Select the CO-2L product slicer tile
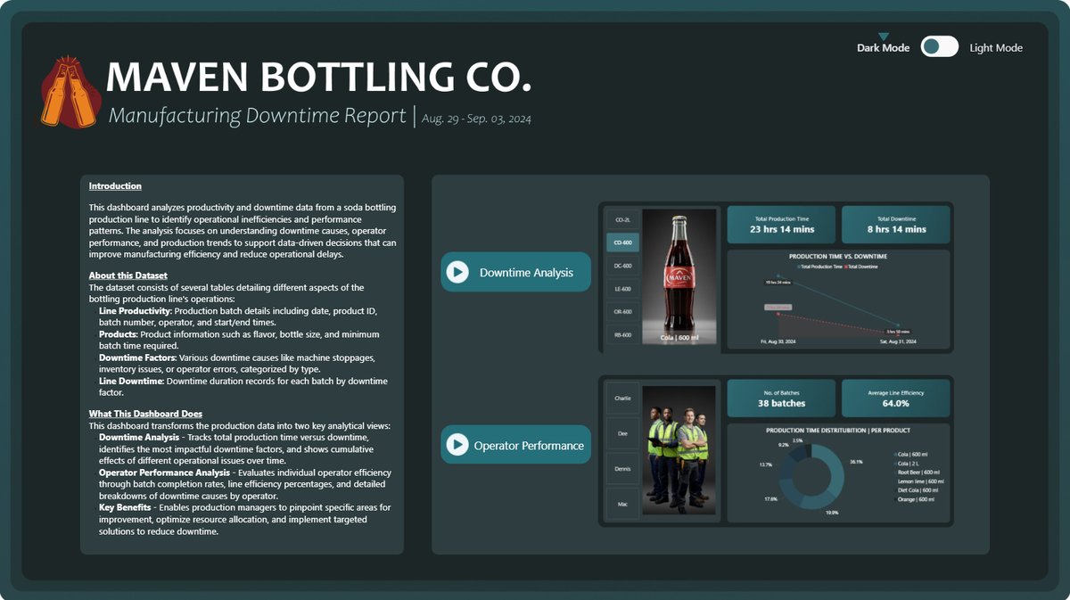This screenshot has width=1070, height=600. point(621,219)
